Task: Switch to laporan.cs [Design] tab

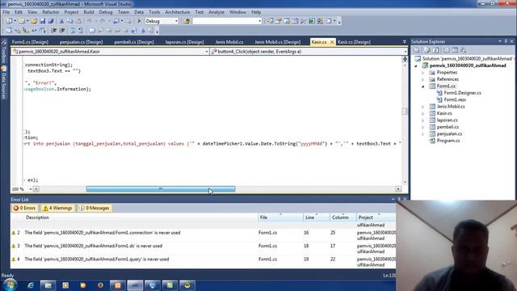Action: tap(185, 42)
